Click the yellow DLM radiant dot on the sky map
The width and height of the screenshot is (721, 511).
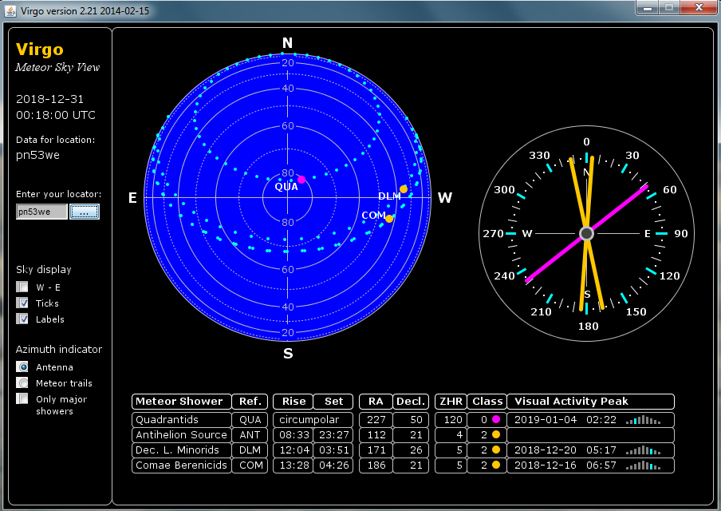[404, 189]
